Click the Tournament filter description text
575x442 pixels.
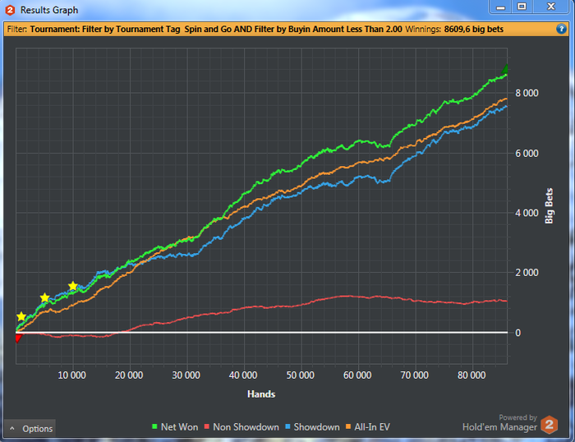tap(215, 30)
